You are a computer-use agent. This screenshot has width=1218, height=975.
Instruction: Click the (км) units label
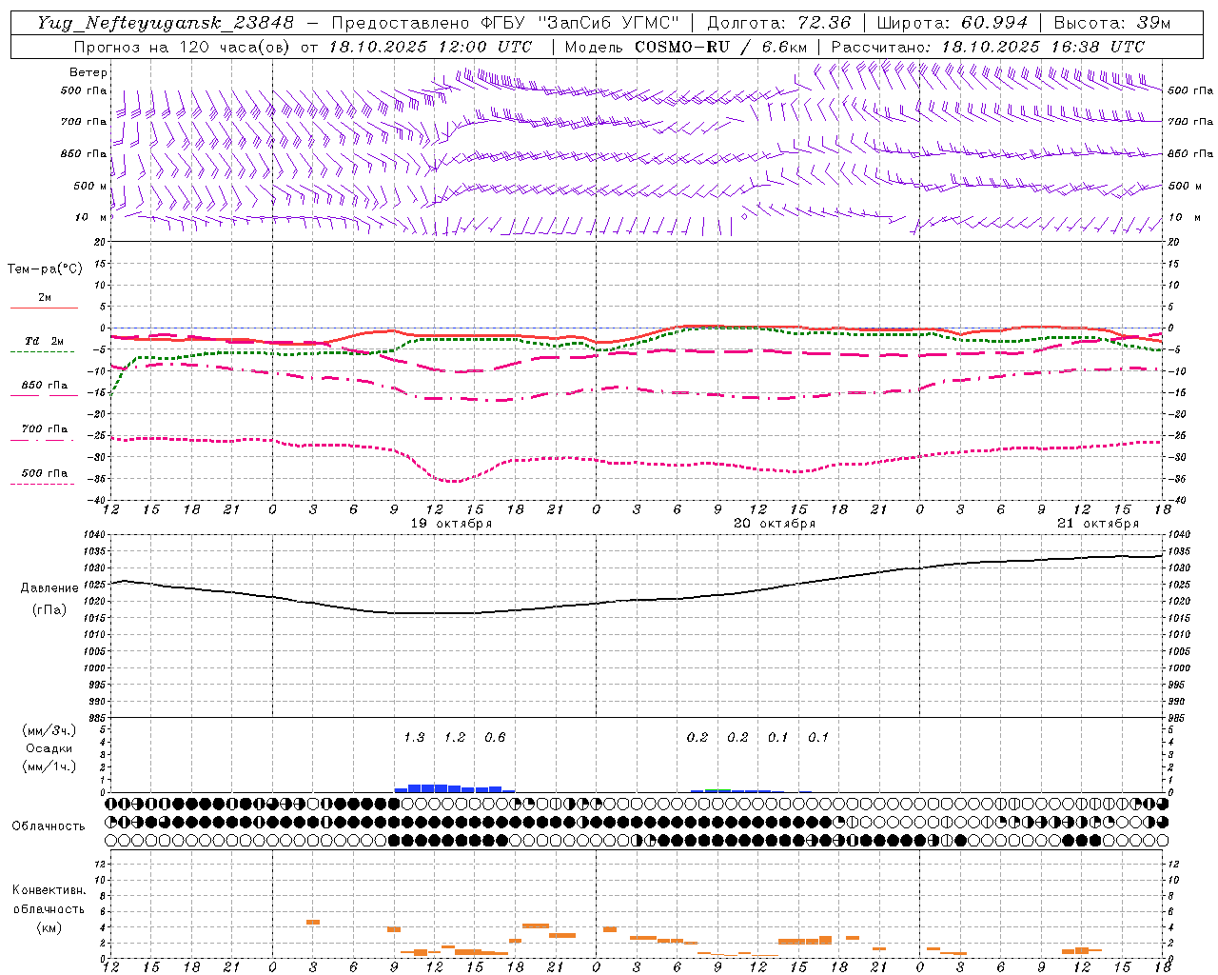coord(49,927)
